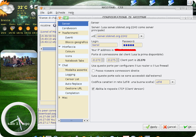196x137 pixels.
Task: Select Icons settings item
Action: coord(73,56)
